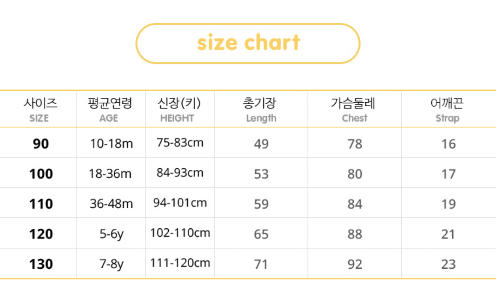Viewport: 496px width, 283px height.
Task: Select the size 100 row label
Action: 41,174
